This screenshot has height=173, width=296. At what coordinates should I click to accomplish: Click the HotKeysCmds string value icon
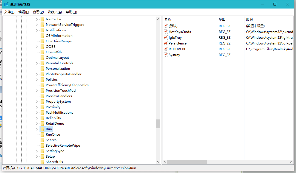point(166,32)
